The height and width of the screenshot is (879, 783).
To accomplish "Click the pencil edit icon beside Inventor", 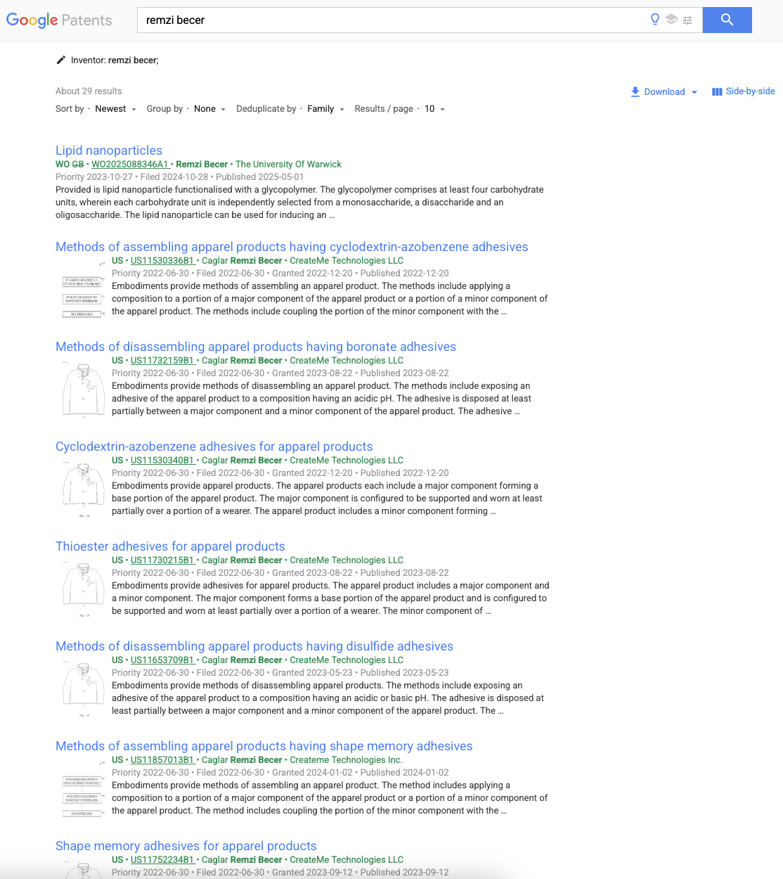I will point(61,60).
